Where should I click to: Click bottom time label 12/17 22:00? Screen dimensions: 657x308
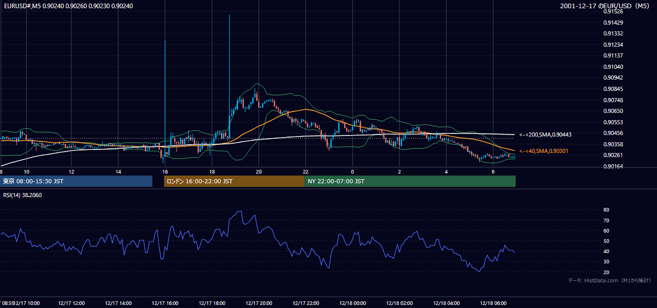305,303
